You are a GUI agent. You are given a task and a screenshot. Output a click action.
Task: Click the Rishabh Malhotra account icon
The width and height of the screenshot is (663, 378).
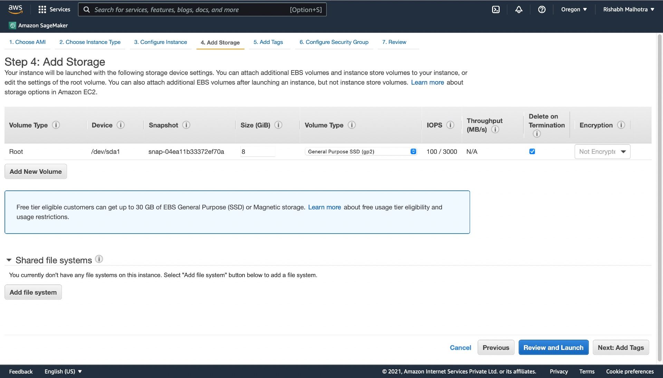click(629, 10)
